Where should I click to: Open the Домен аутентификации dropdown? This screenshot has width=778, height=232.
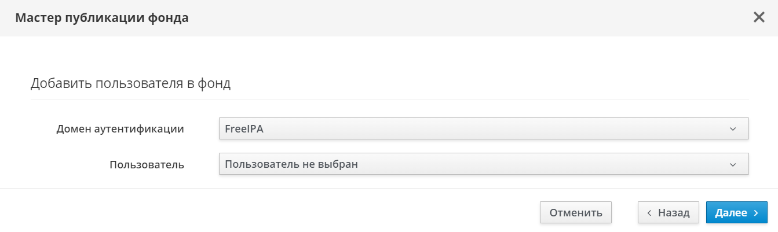(x=484, y=128)
